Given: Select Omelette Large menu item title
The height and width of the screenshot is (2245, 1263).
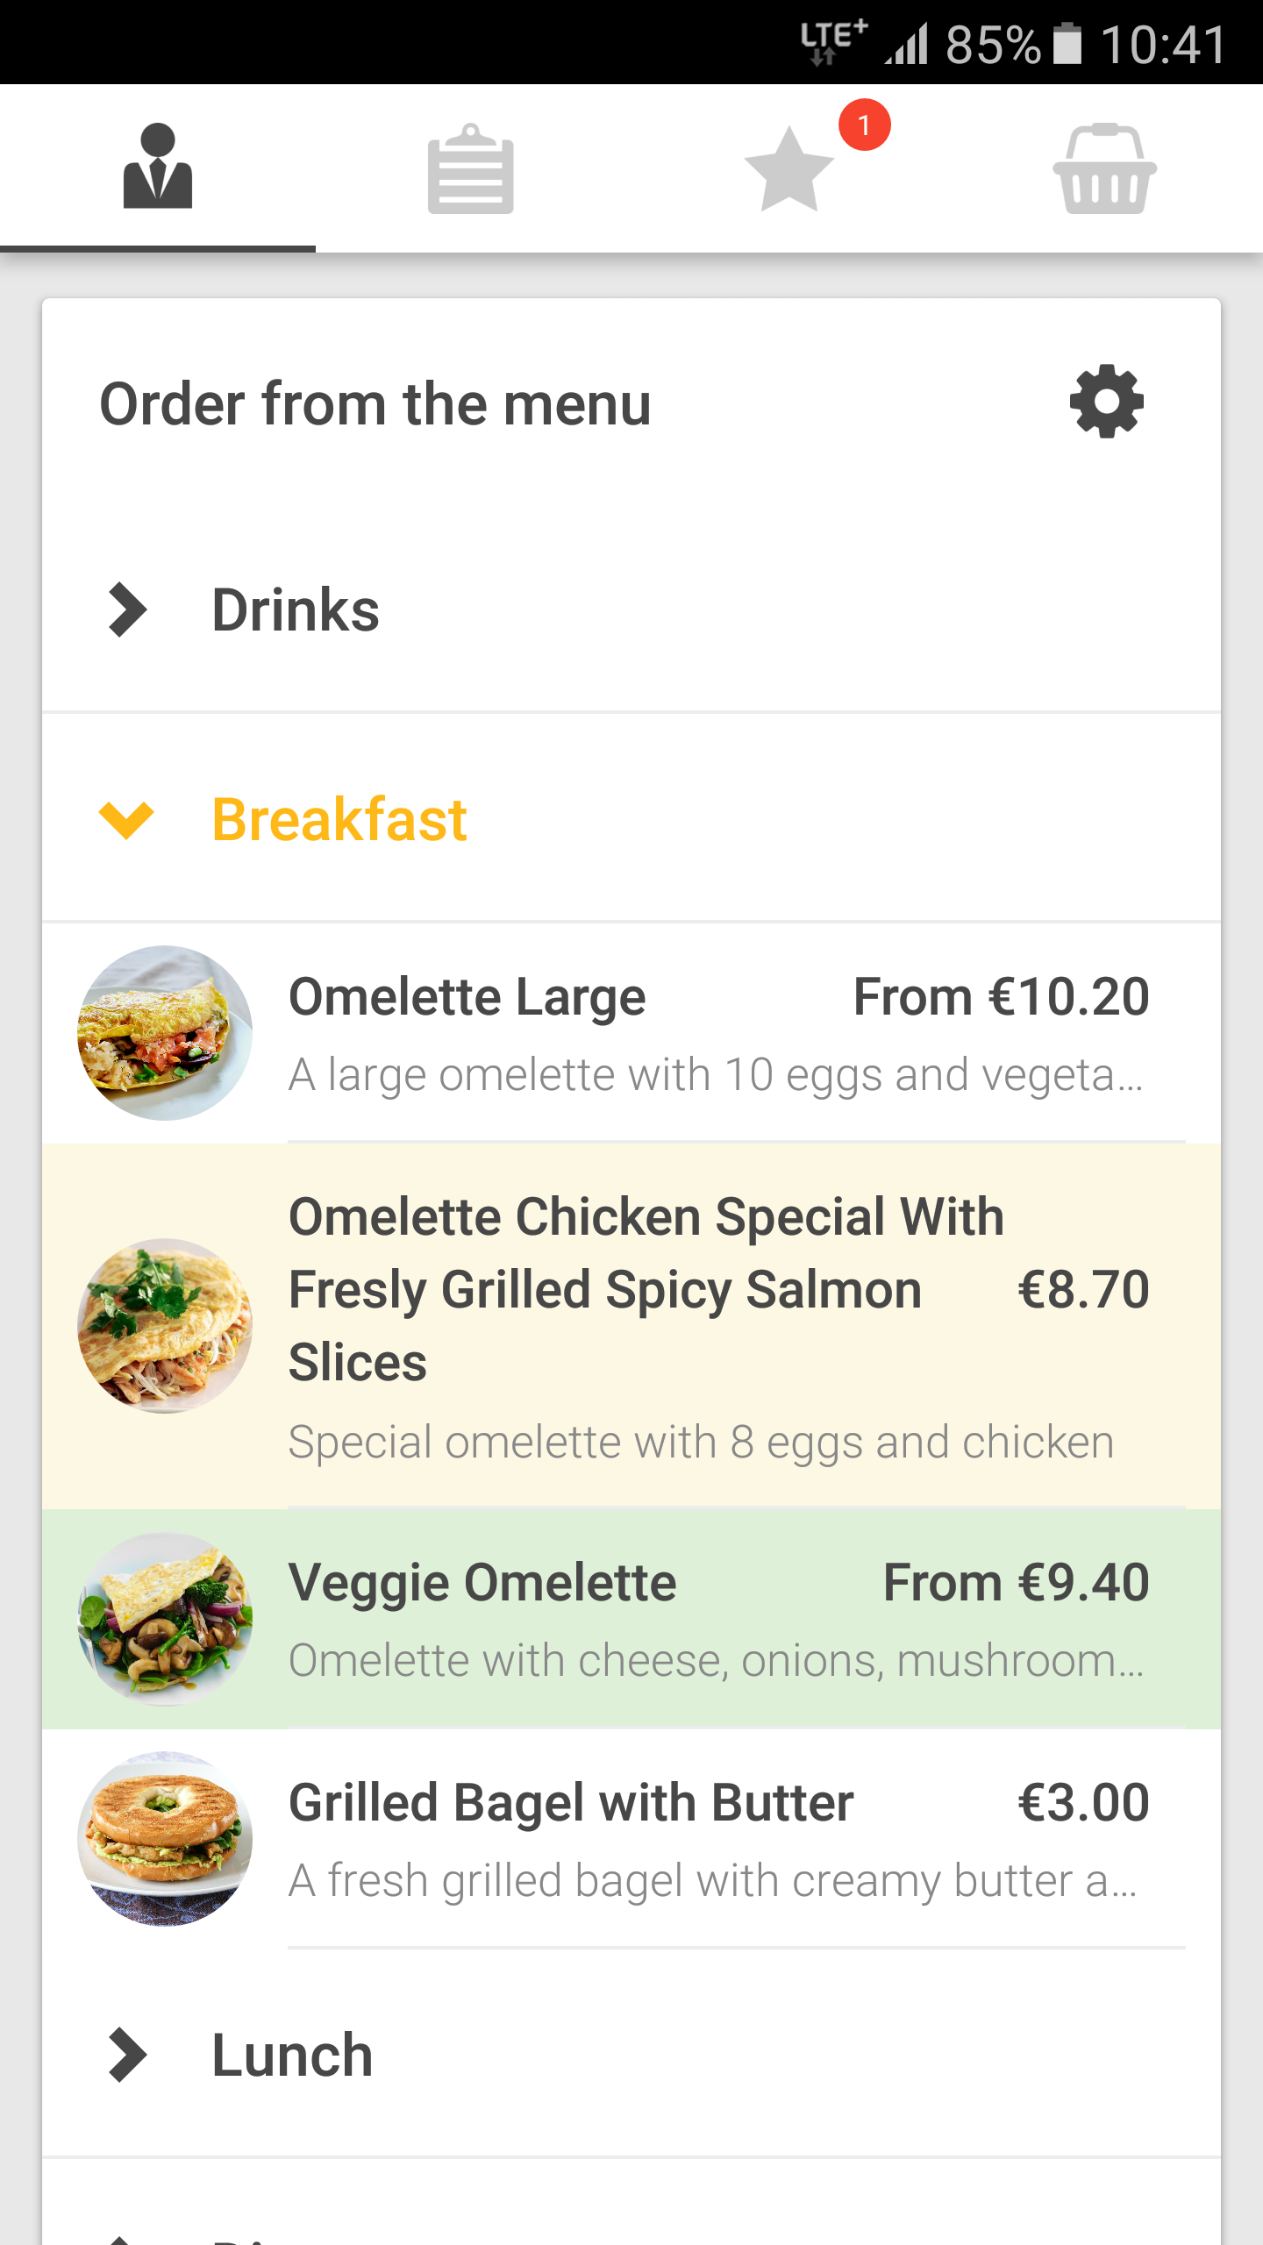Looking at the screenshot, I should (x=467, y=997).
